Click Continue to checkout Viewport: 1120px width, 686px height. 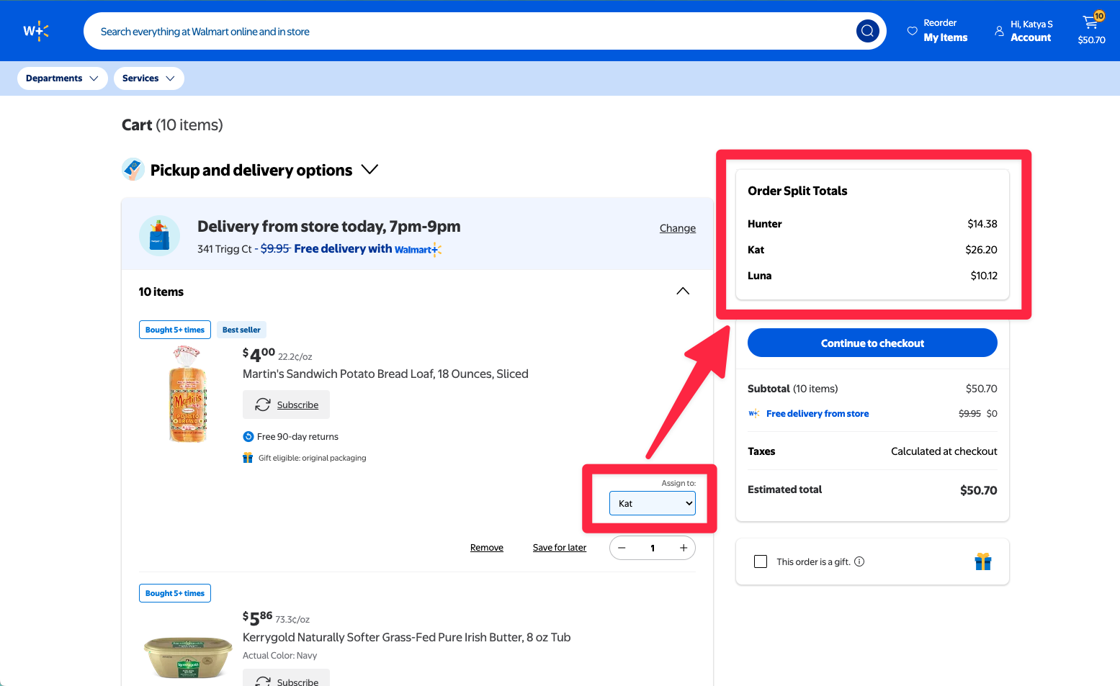click(x=872, y=343)
